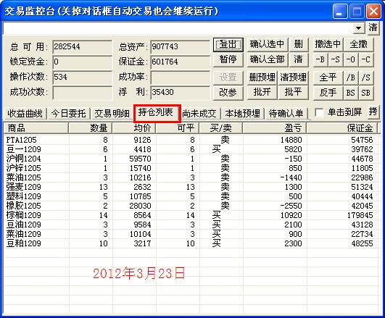Click the 总可用 value field

pos(82,46)
